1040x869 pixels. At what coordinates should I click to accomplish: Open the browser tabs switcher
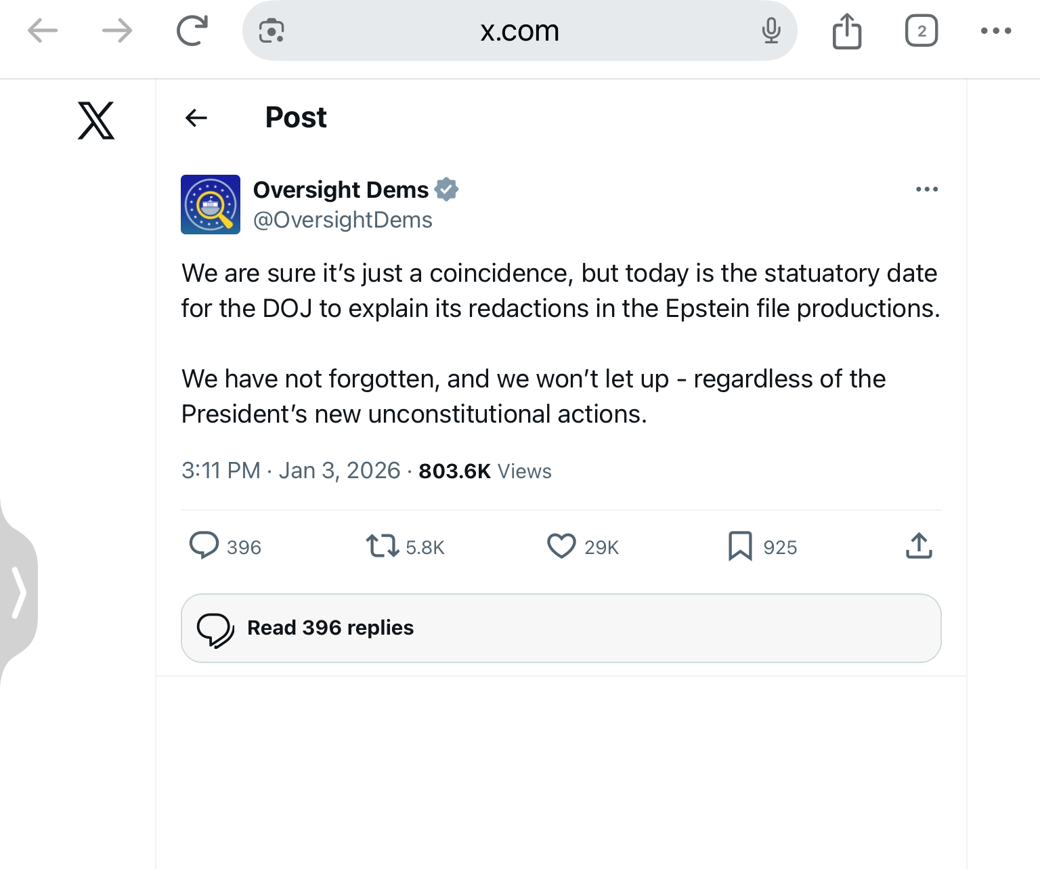[x=921, y=31]
